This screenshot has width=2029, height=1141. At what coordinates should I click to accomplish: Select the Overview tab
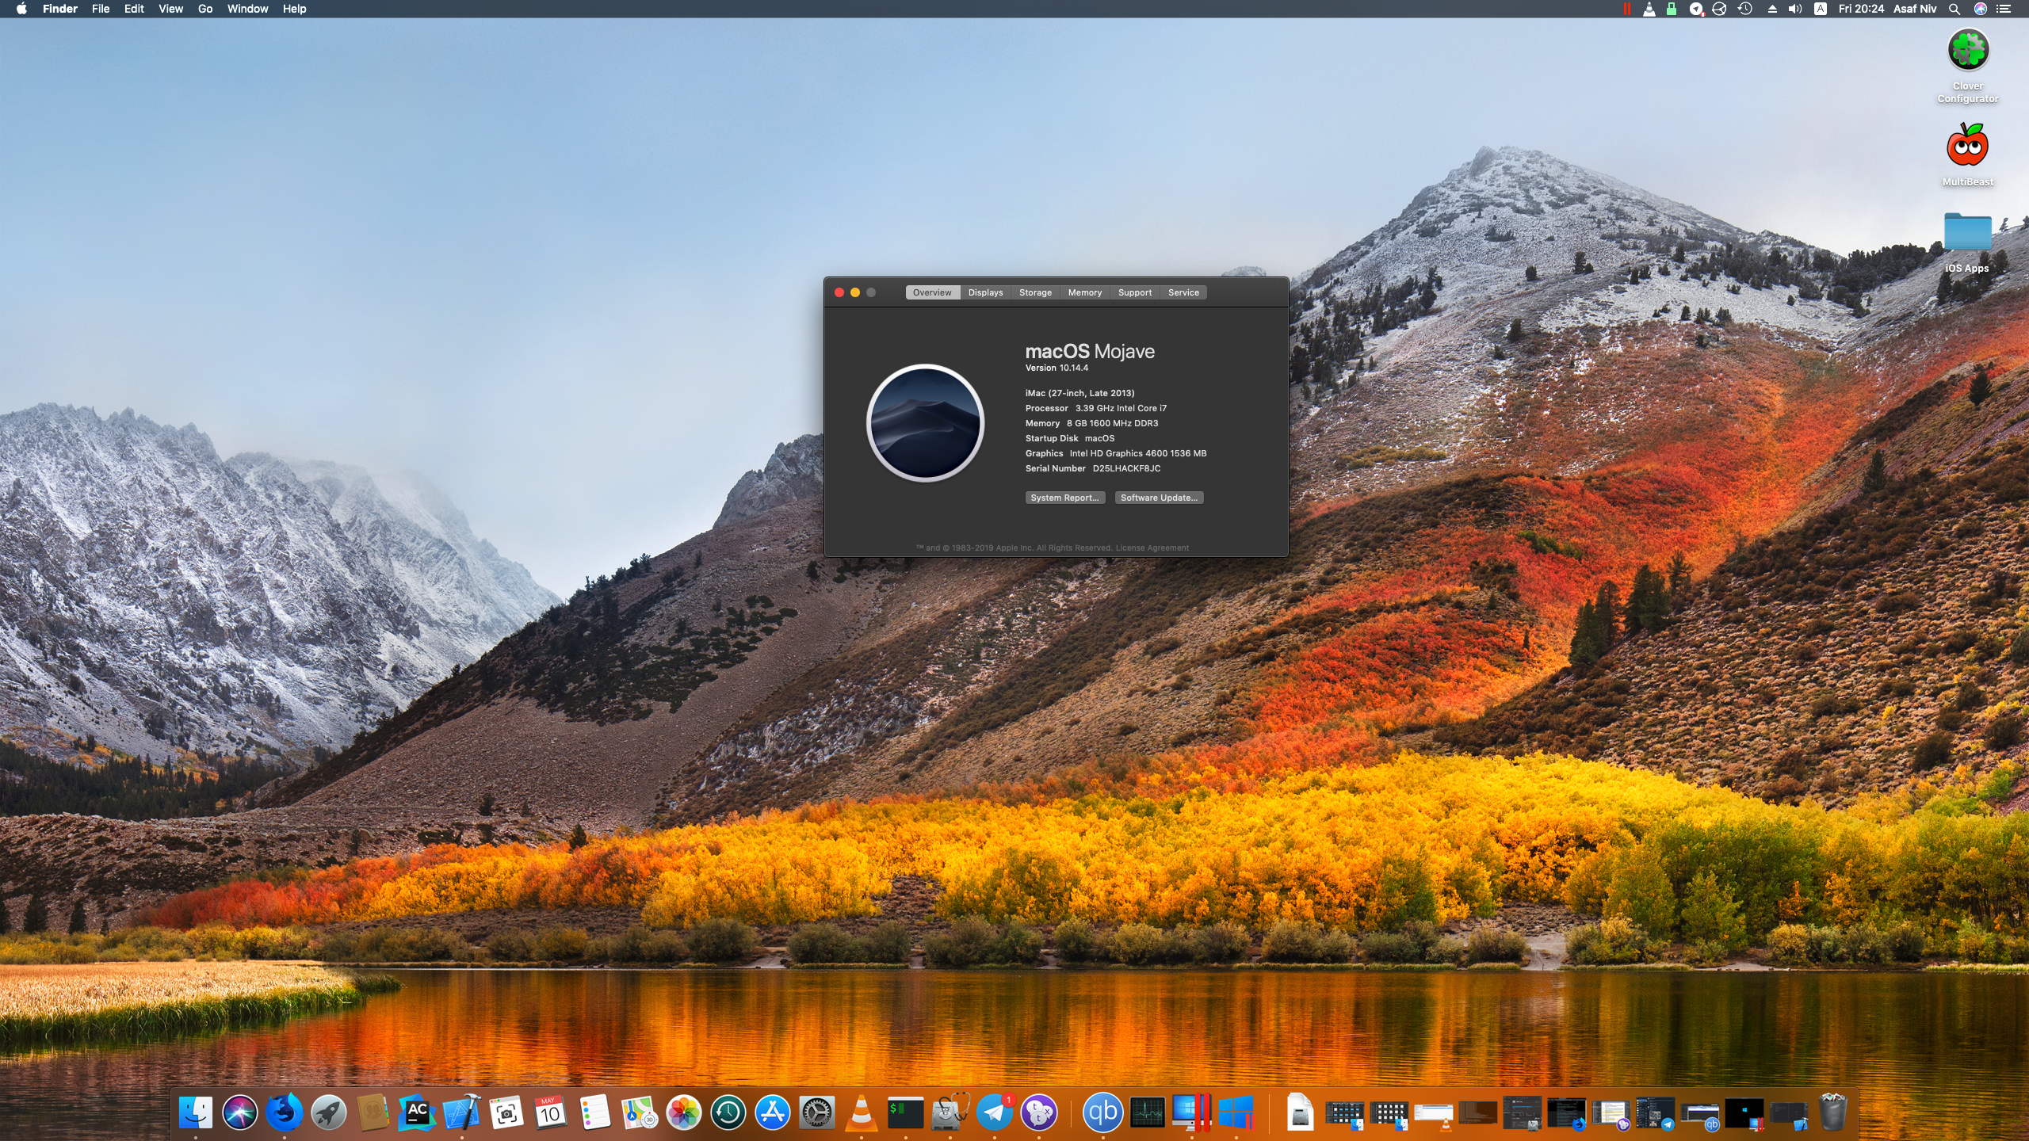932,292
